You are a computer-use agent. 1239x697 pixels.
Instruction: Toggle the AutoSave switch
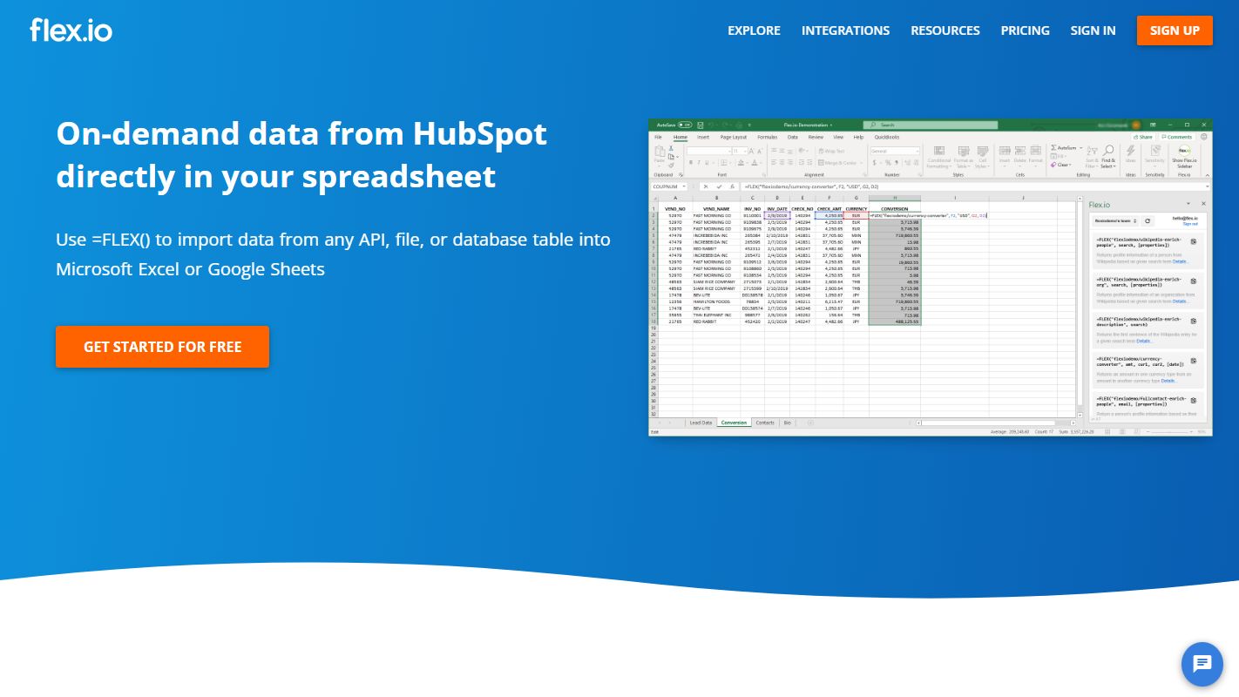coord(684,125)
